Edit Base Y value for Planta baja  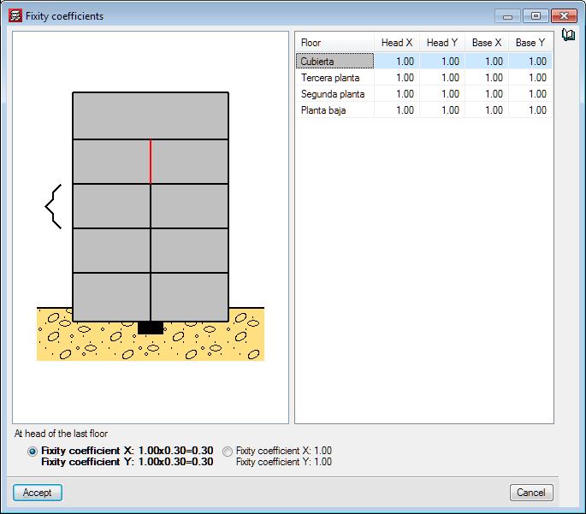(x=530, y=110)
